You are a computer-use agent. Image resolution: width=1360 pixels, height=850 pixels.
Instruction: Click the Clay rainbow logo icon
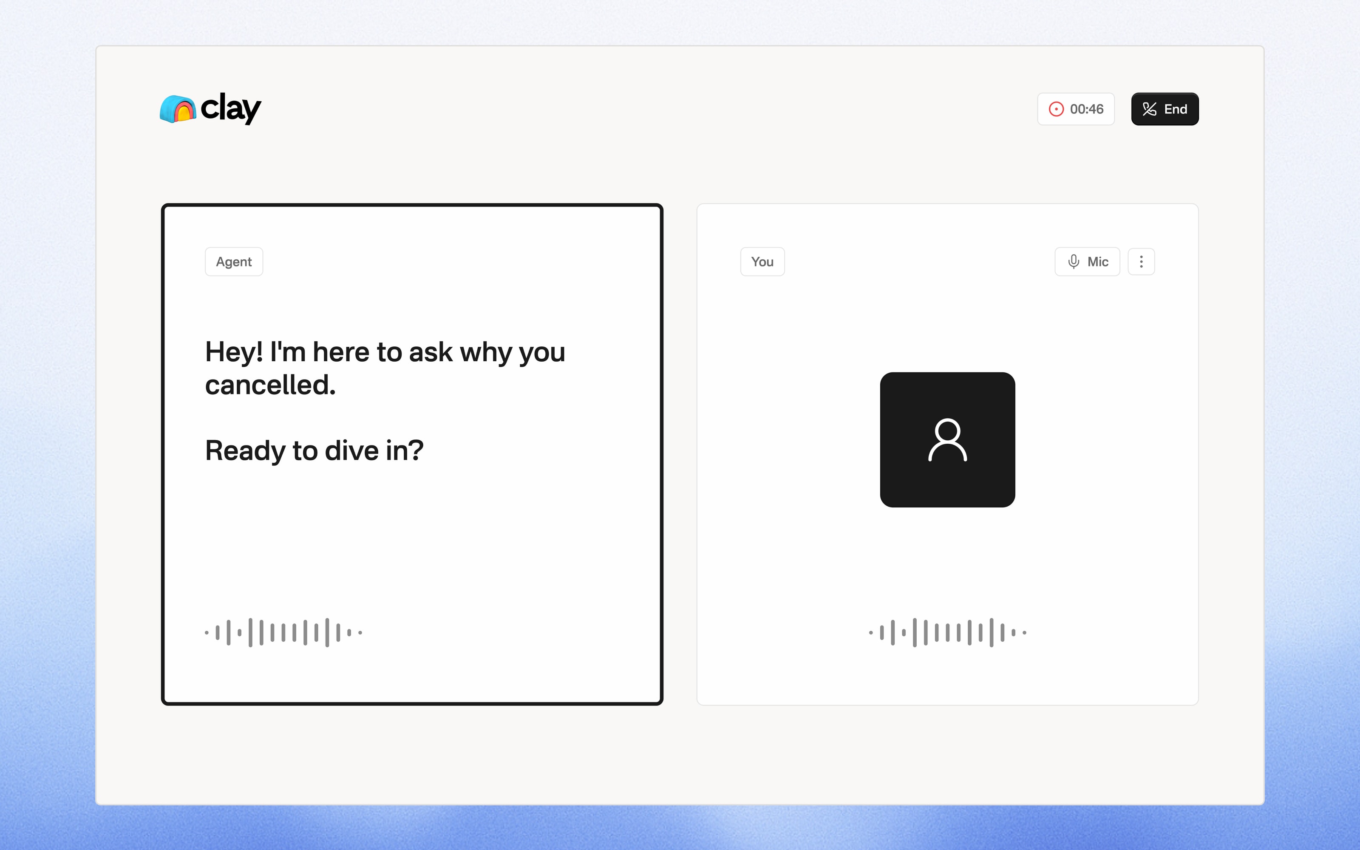click(178, 109)
